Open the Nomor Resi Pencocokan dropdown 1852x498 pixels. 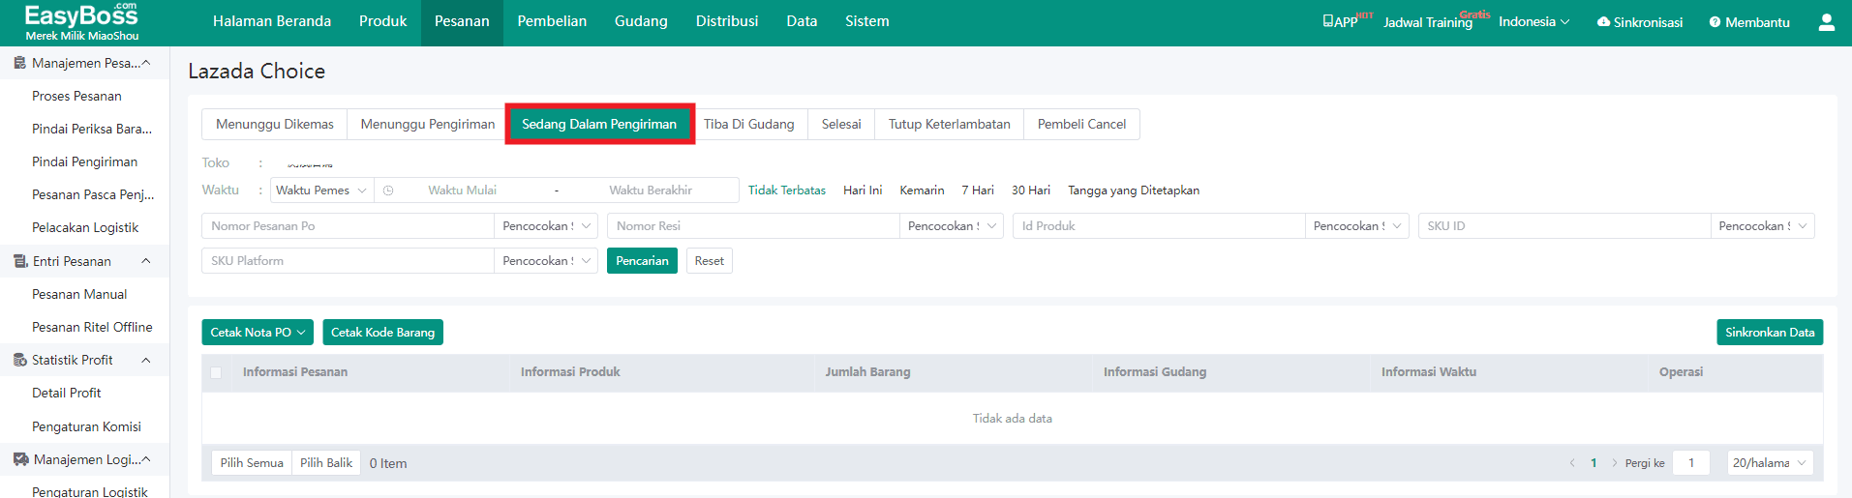(952, 226)
